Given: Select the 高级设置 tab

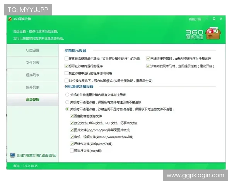Looking at the screenshot, I should (x=33, y=99).
